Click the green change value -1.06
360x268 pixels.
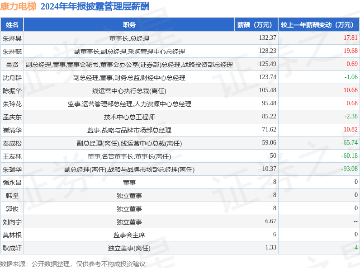tap(351, 77)
